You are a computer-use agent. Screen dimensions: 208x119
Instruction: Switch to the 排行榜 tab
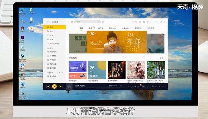(x=101, y=28)
